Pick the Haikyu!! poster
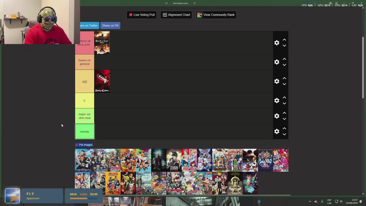The width and height of the screenshot is (366, 206). click(x=220, y=160)
